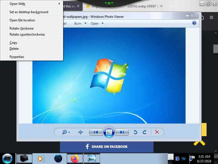Go to the next photo
The image size is (218, 164).
tap(122, 132)
